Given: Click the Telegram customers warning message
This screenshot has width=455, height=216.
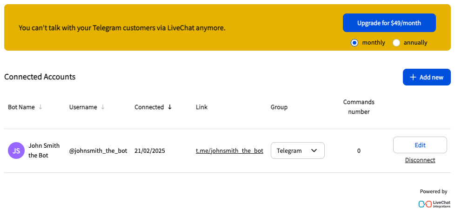Looking at the screenshot, I should pyautogui.click(x=122, y=28).
